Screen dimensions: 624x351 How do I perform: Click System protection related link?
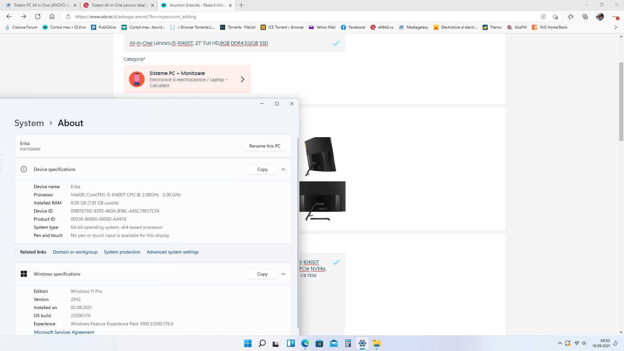pos(122,252)
